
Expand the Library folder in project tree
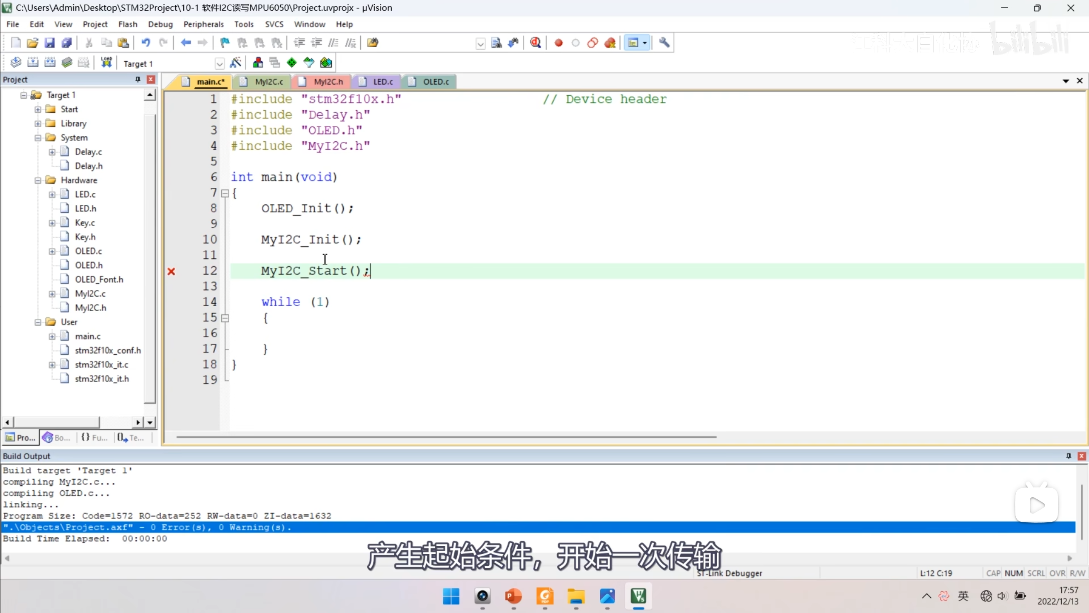pyautogui.click(x=38, y=123)
